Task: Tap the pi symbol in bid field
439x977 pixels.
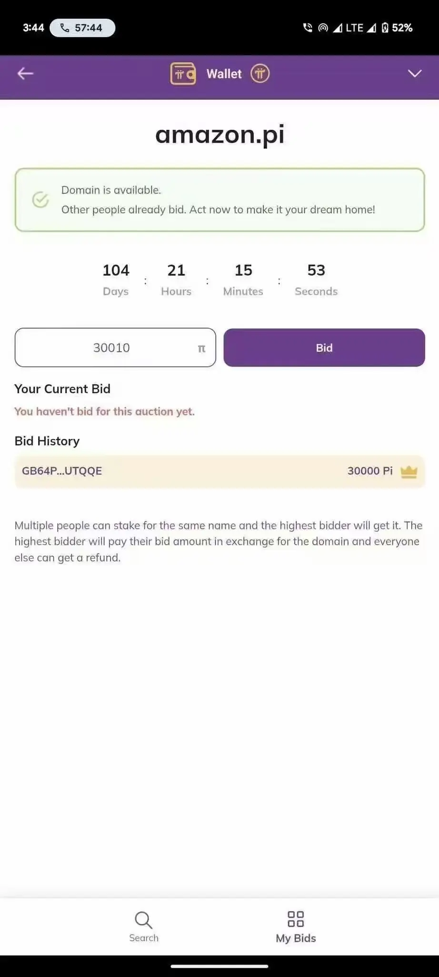Action: click(x=201, y=349)
